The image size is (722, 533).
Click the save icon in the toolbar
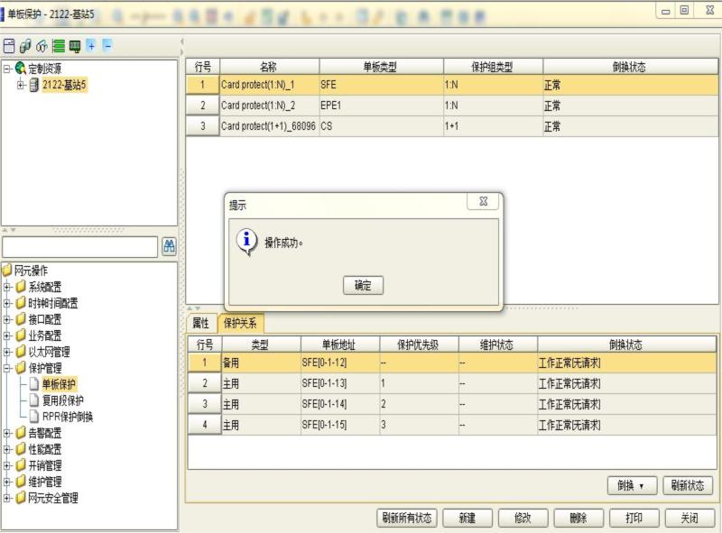[10, 44]
